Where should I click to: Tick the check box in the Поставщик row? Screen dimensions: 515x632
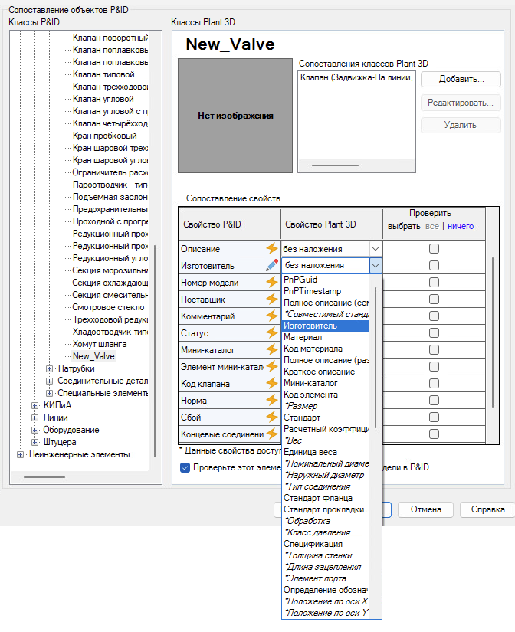[434, 299]
